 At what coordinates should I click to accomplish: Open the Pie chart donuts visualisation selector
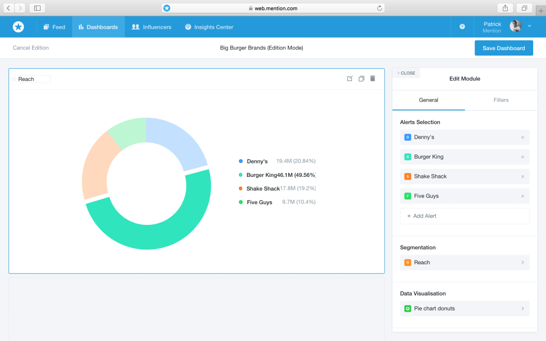(x=464, y=308)
